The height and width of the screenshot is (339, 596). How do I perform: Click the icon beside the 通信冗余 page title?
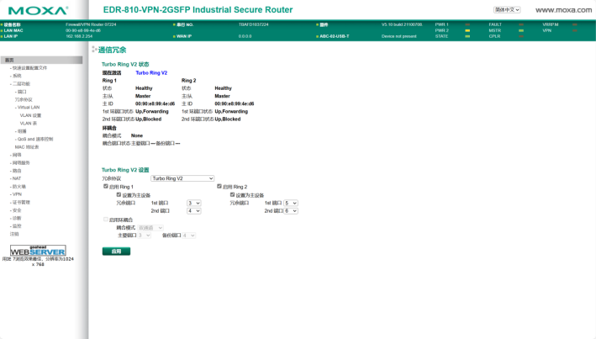94,49
